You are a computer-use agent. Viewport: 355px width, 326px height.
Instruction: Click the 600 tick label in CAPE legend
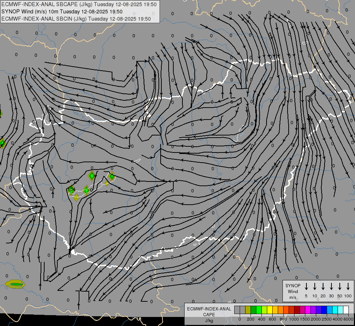(272, 319)
